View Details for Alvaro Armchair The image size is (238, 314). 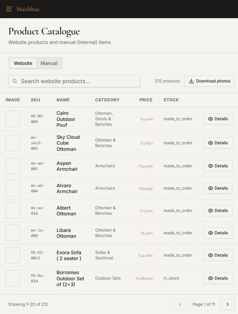[x=218, y=188]
